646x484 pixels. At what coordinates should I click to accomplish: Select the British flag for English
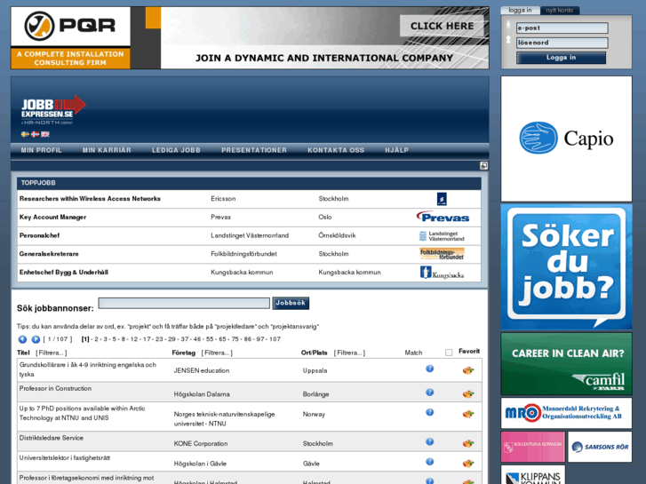coord(45,134)
